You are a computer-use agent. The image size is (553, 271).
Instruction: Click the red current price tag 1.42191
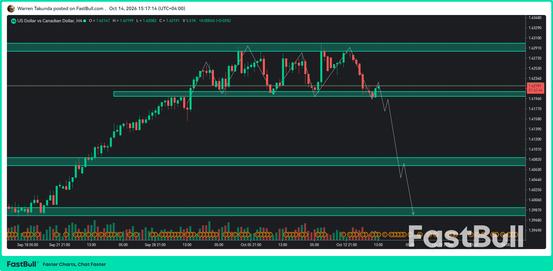(x=535, y=88)
